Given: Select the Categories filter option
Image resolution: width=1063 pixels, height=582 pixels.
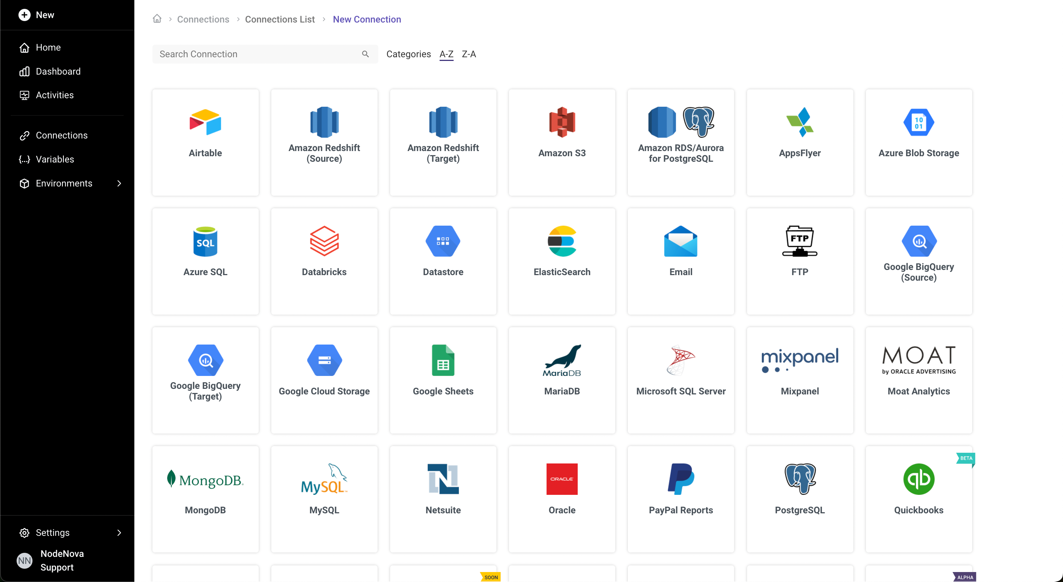Looking at the screenshot, I should point(408,54).
